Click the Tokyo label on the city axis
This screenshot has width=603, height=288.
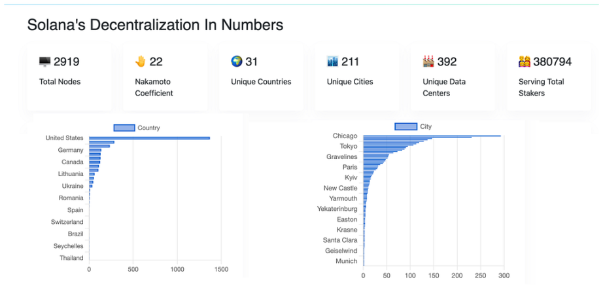[x=349, y=147]
